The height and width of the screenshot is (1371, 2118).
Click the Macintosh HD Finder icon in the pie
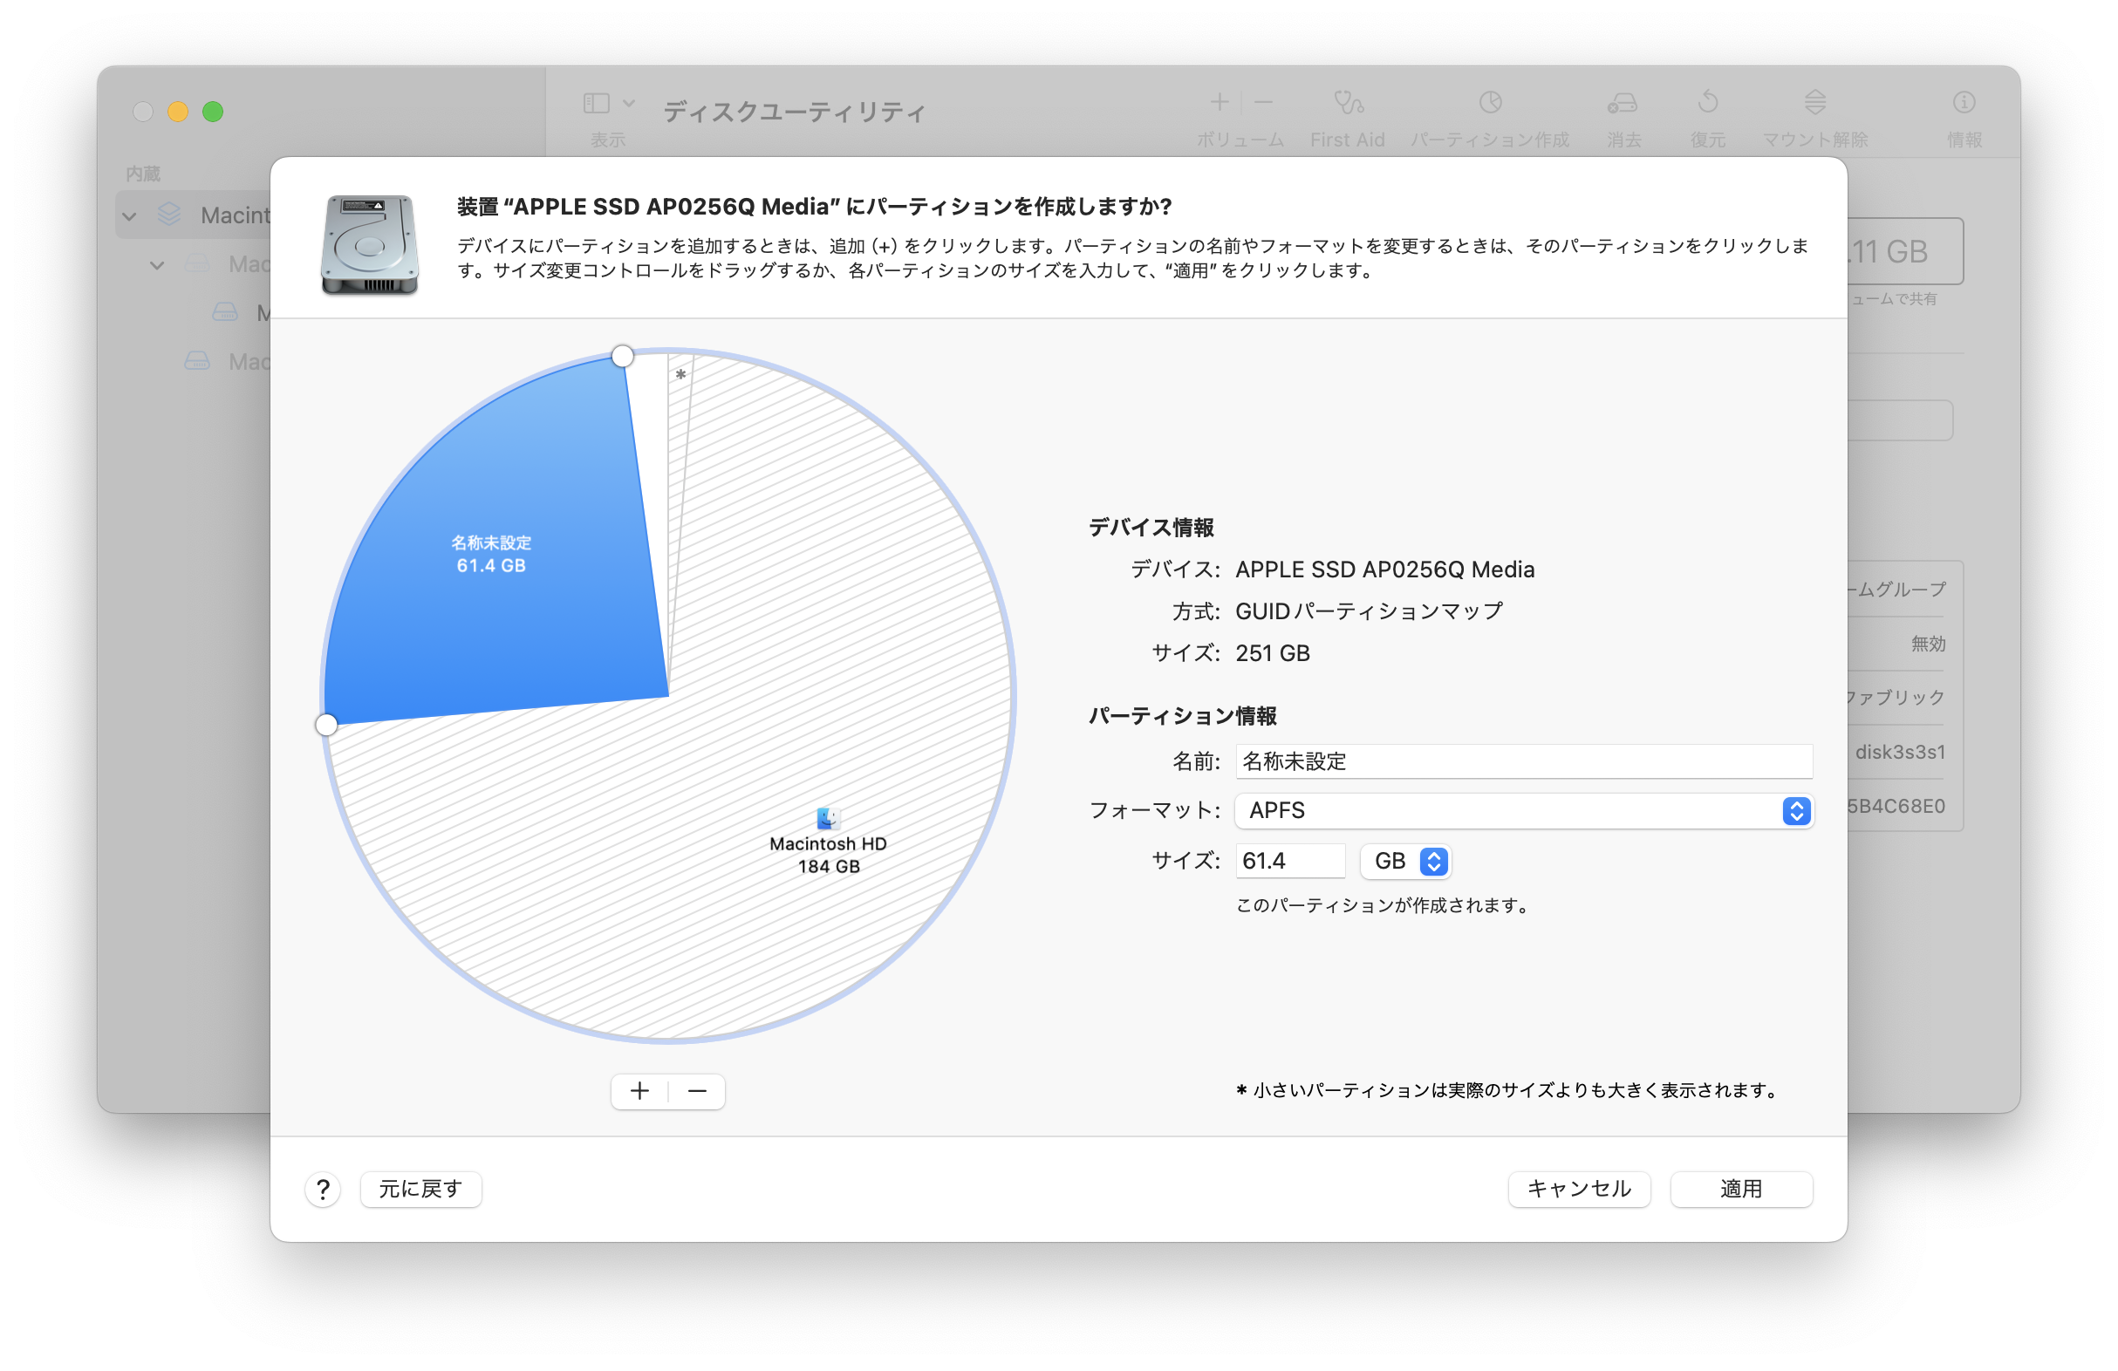828,817
